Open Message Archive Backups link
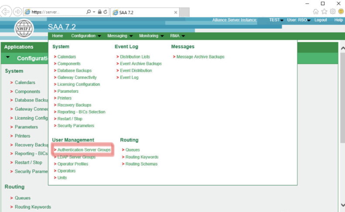The image size is (345, 212). 200,57
